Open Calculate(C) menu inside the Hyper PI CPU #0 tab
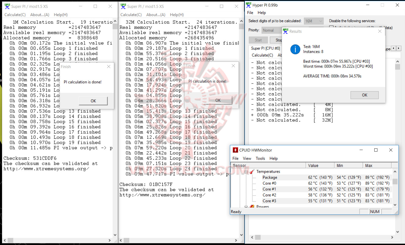405x245 pixels. (262, 55)
